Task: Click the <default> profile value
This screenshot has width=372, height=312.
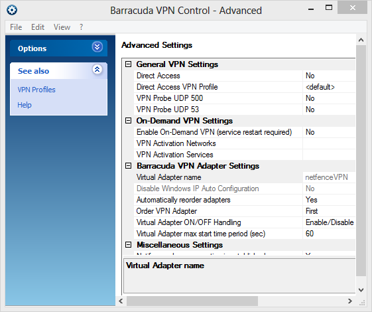Action: coord(329,87)
